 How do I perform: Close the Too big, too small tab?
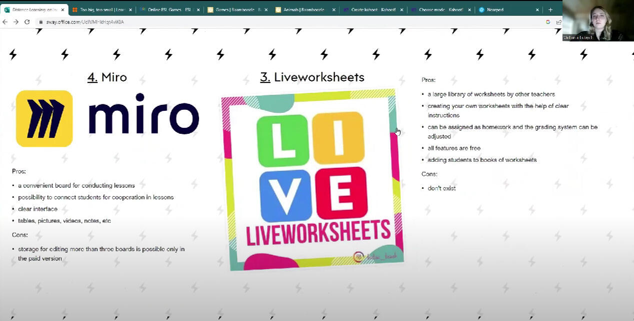(130, 9)
